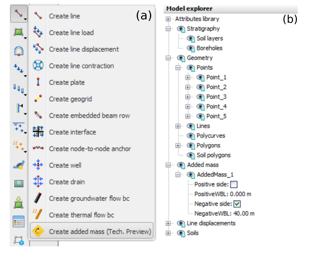This screenshot has width=319, height=253.
Task: Expand the Lines tree node
Action: tap(178, 126)
